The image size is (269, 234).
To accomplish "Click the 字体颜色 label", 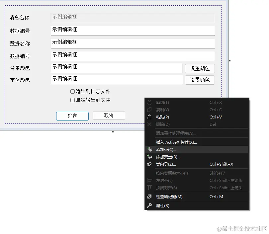I will tap(20, 80).
